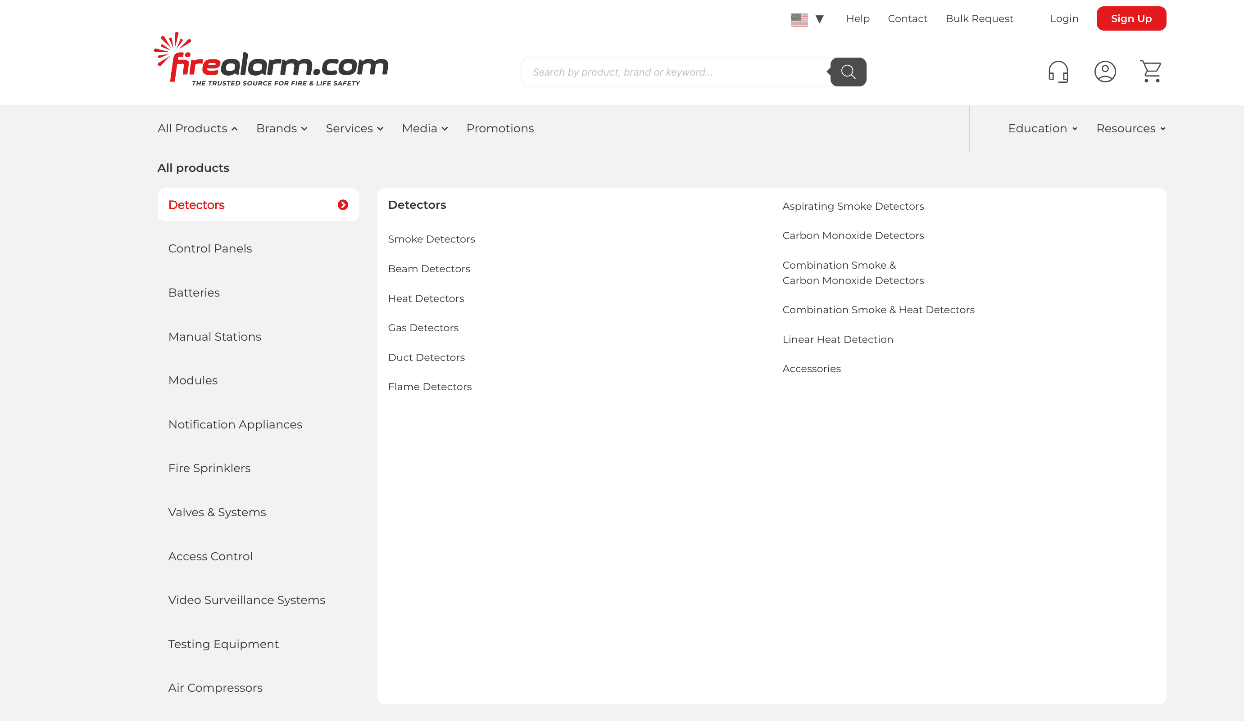The height and width of the screenshot is (721, 1244).
Task: Click the user account profile icon
Action: (x=1104, y=72)
